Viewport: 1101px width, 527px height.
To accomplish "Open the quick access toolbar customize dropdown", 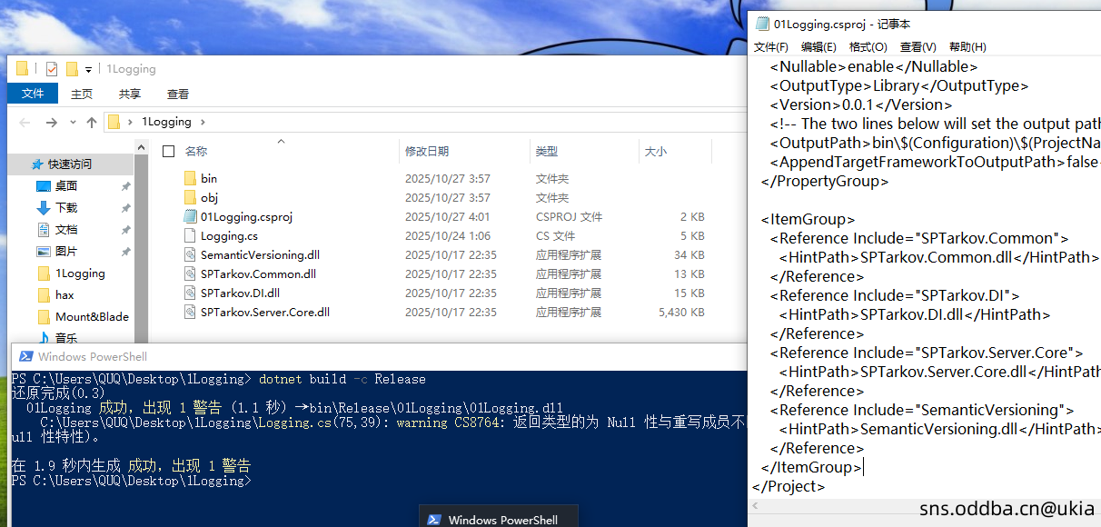I will (x=88, y=70).
